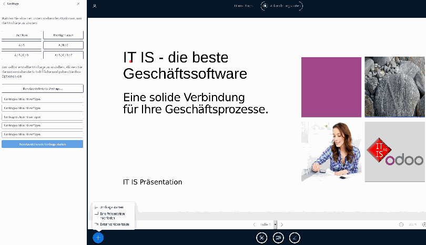Screen dimensions: 426x245
Task: Click the Home Room title
Action: 244,6
